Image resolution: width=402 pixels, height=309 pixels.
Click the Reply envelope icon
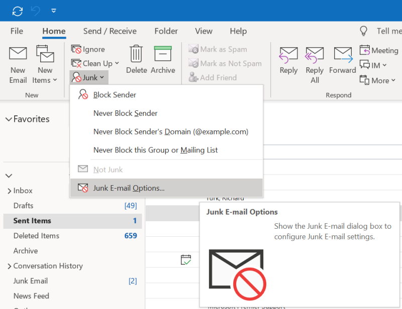pyautogui.click(x=288, y=55)
